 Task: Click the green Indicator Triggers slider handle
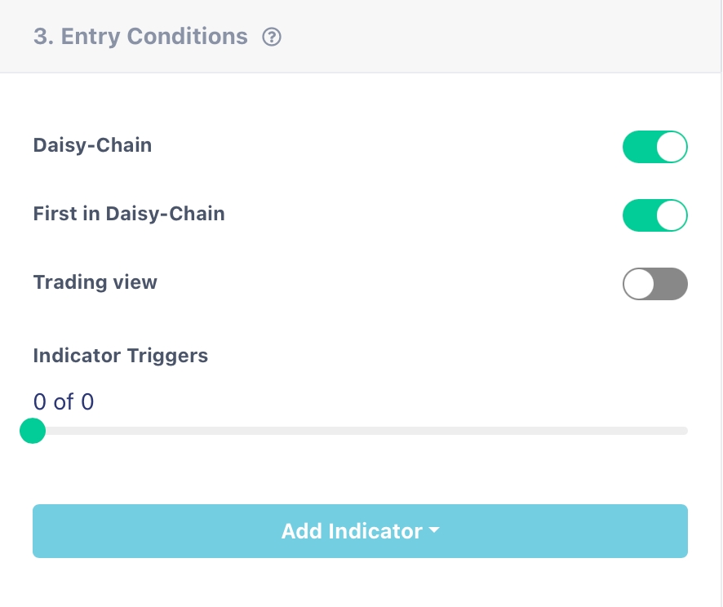click(x=33, y=430)
